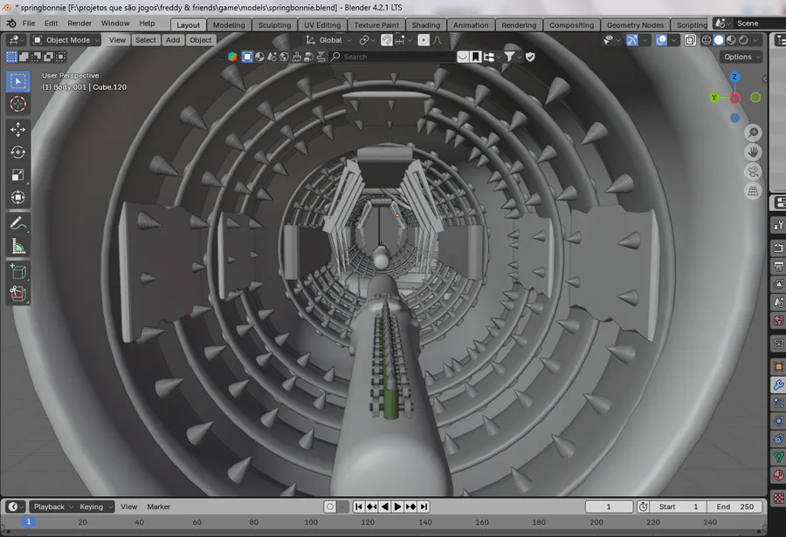Open the Modifiers wrench properties tab
The image size is (786, 537).
[778, 384]
